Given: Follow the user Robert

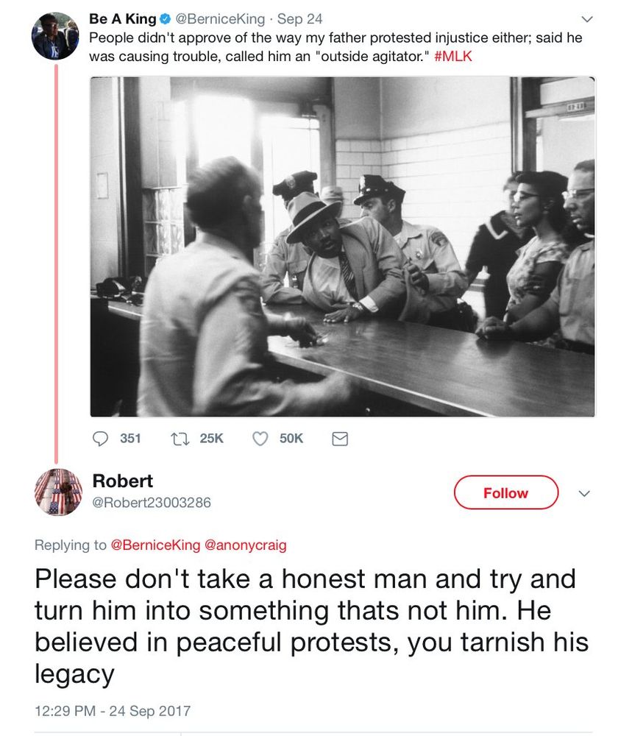Looking at the screenshot, I should (x=505, y=493).
